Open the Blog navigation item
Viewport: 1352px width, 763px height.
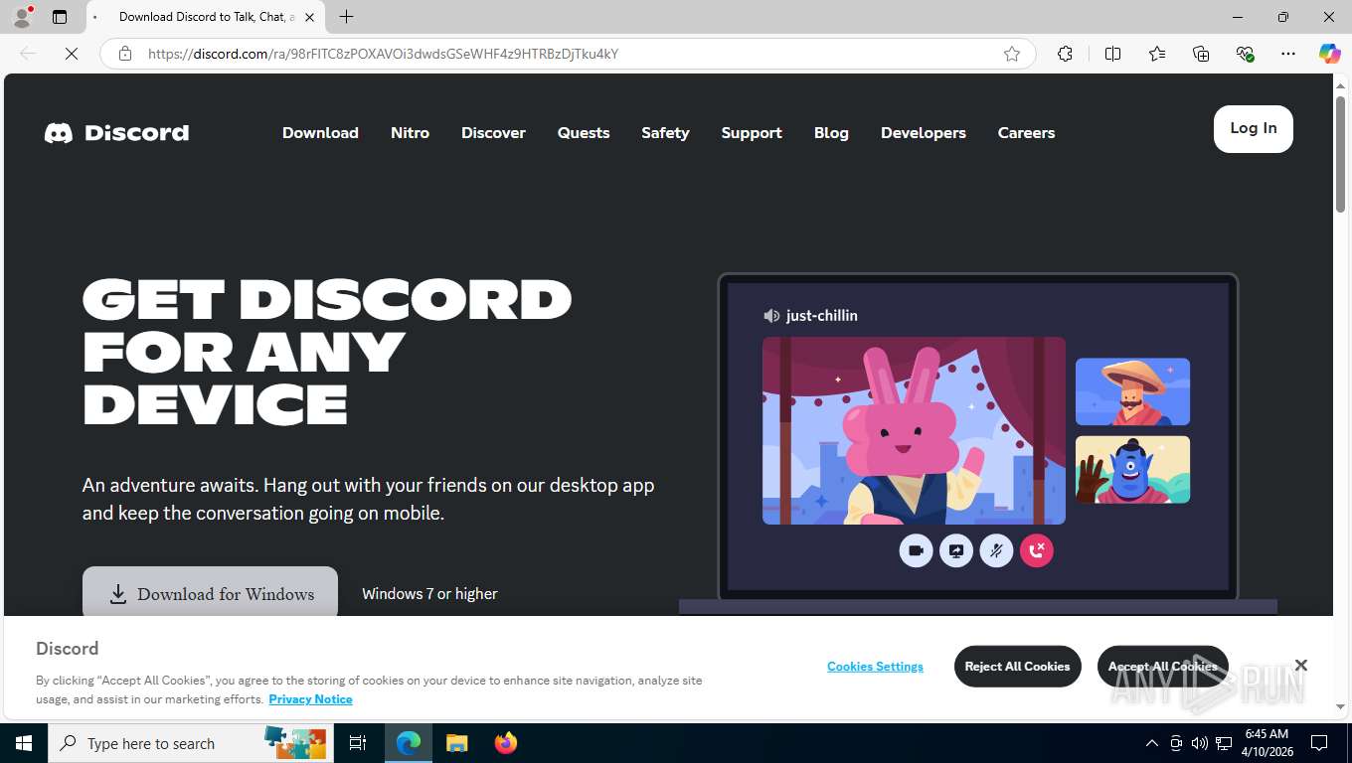(x=831, y=133)
